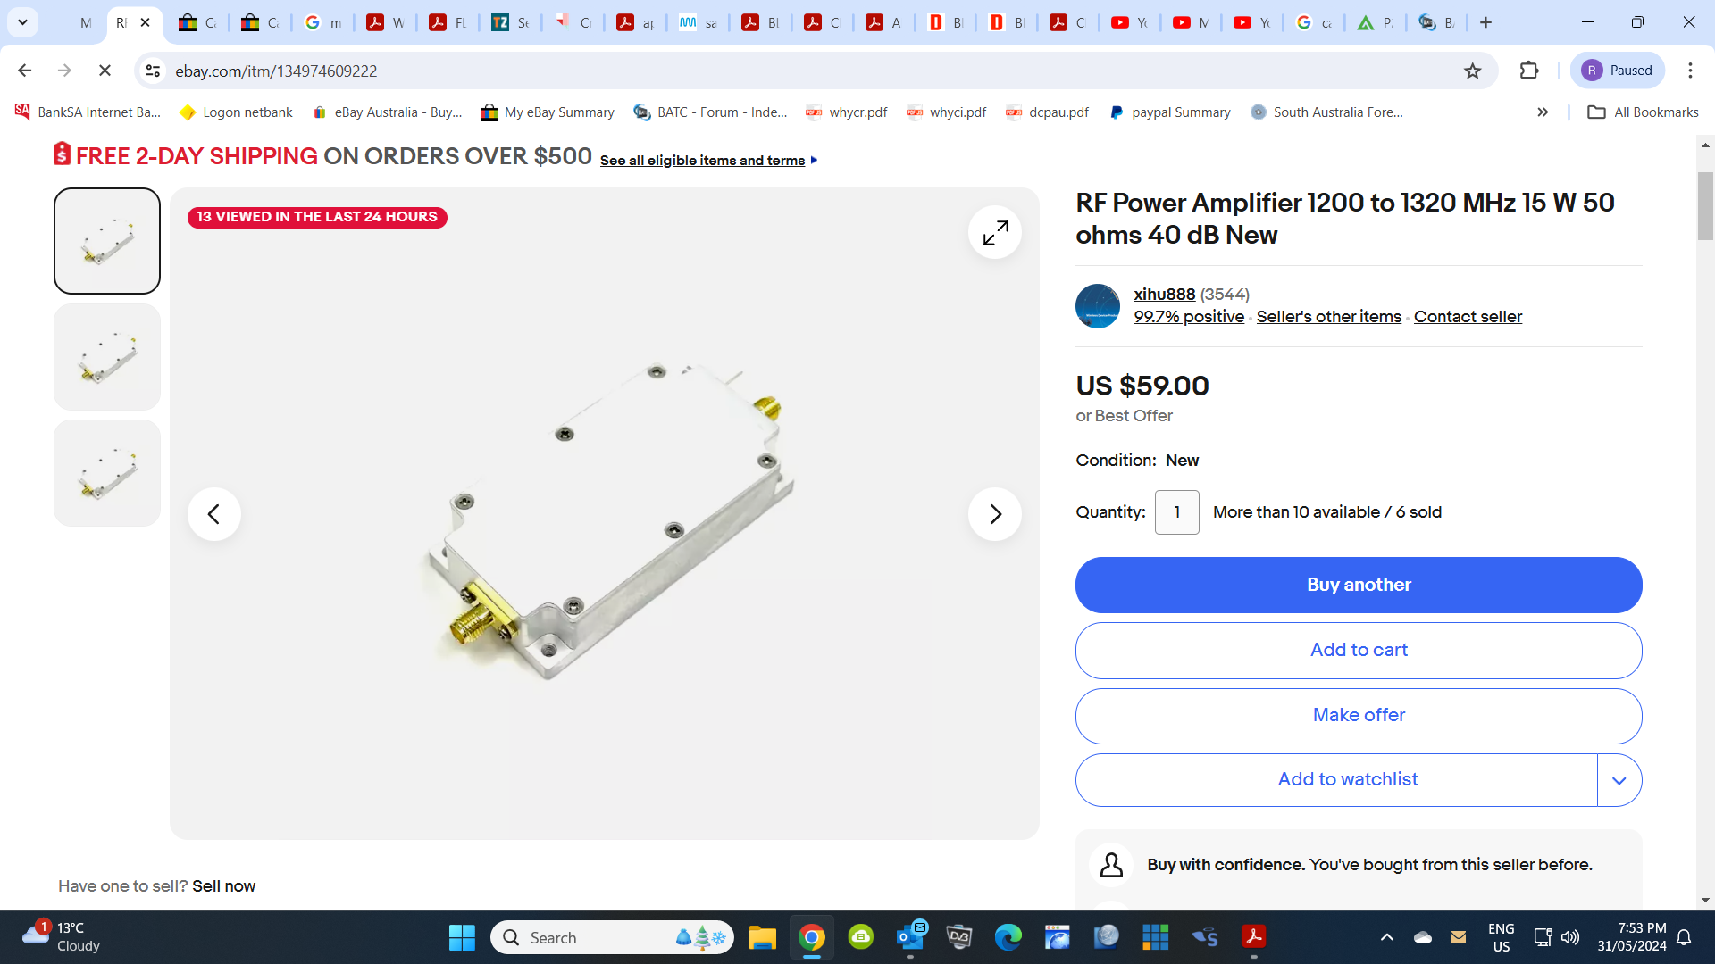Bookmark this page with the star icon
1715x964 pixels.
pos(1473,71)
